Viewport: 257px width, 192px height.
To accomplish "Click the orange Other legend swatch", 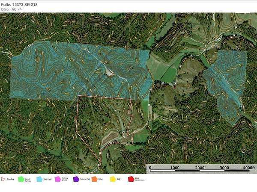I will click(x=94, y=180).
